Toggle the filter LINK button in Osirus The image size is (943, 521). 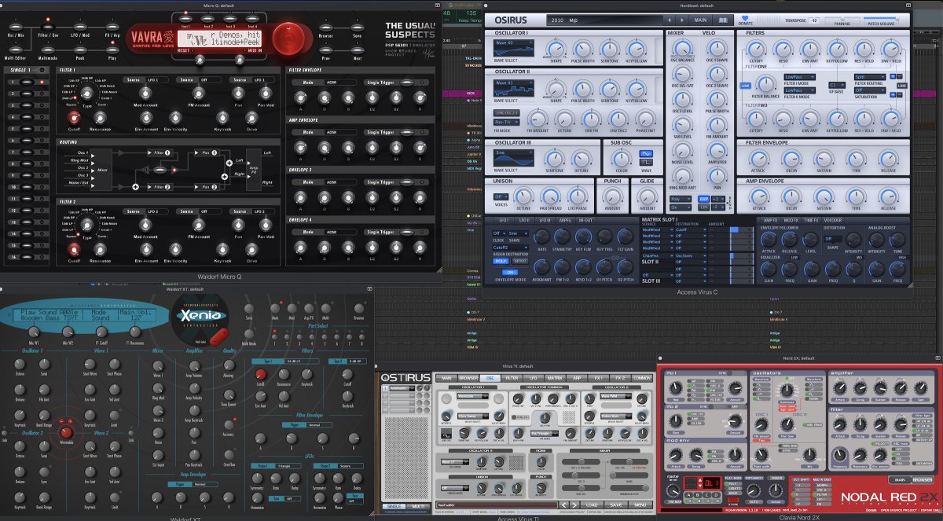coord(745,86)
